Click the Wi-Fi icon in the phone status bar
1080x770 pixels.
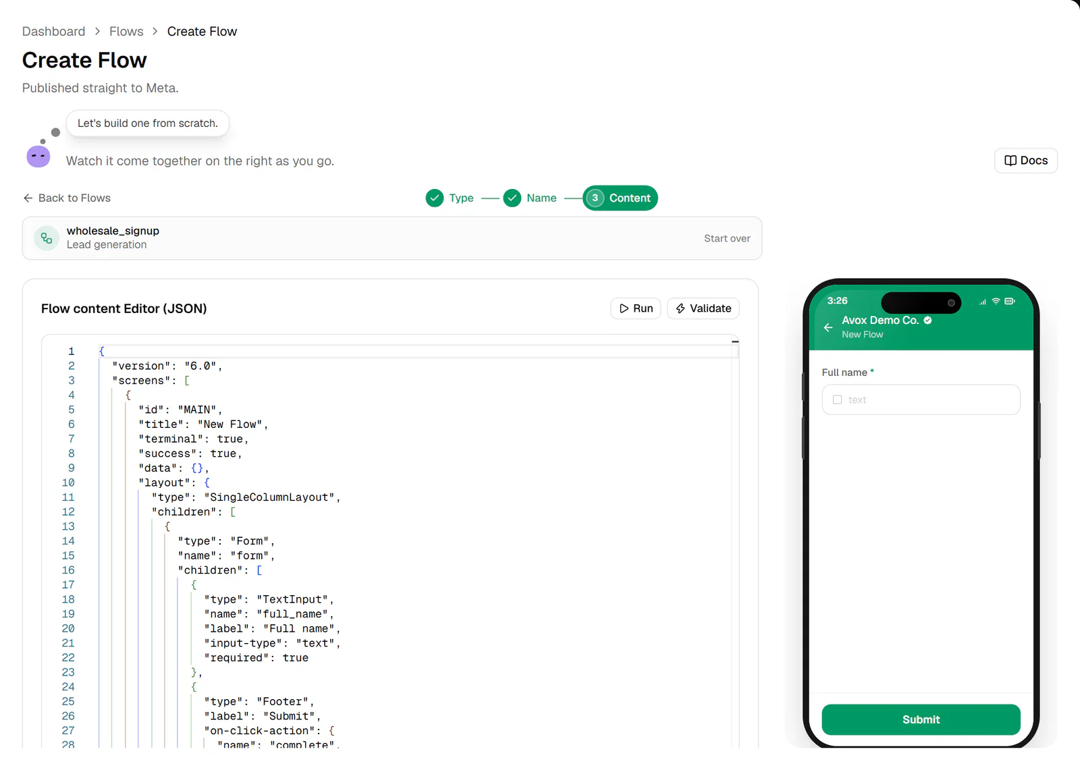coord(996,301)
